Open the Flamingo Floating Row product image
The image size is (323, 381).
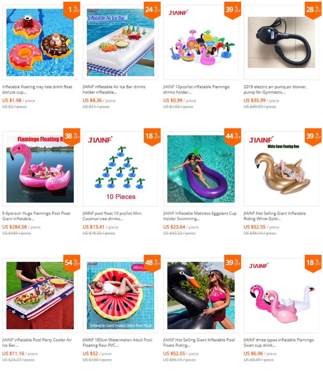[40, 169]
